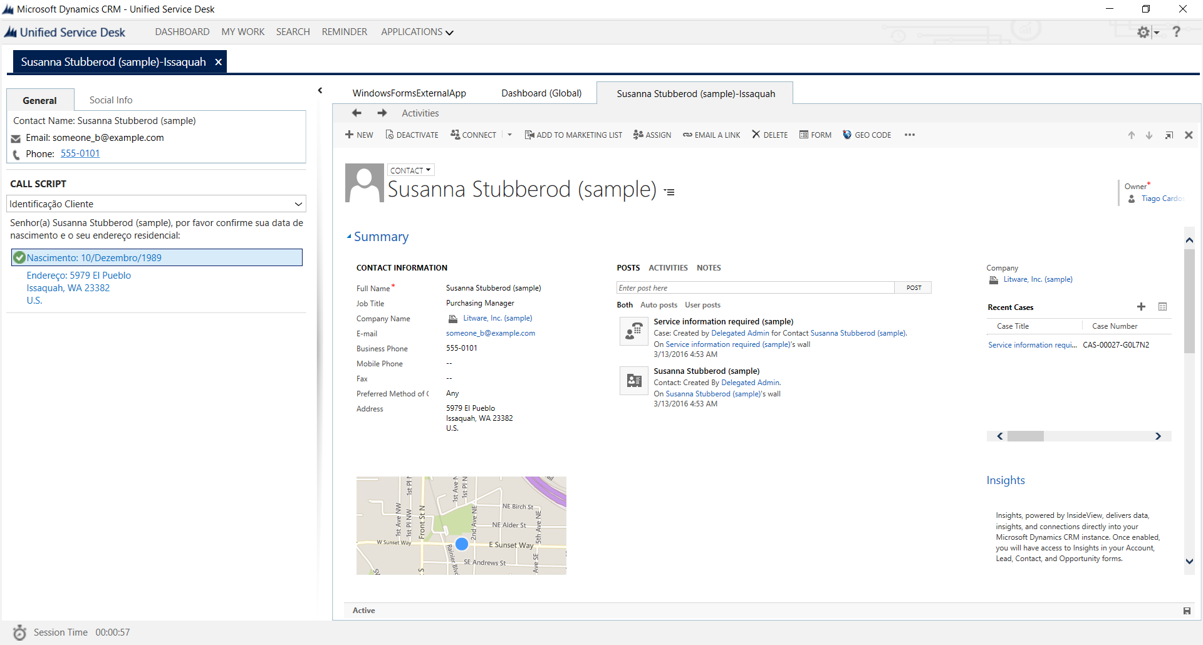Switch to the Dashboard (Global) tab
The width and height of the screenshot is (1203, 645).
[541, 93]
